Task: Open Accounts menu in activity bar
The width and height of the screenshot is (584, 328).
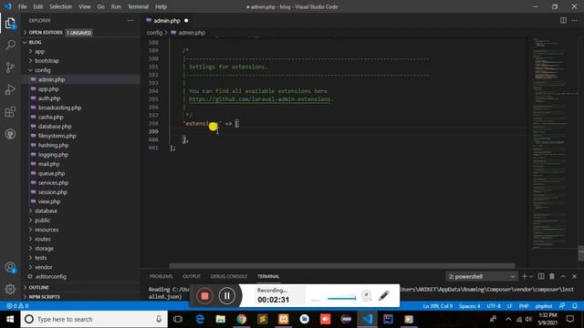Action: click(x=10, y=267)
